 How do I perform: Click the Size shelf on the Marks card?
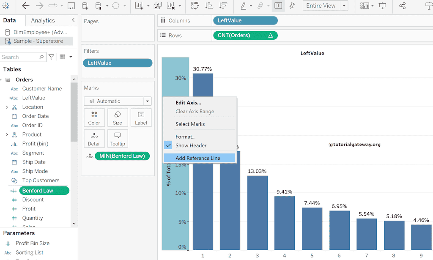point(118,118)
